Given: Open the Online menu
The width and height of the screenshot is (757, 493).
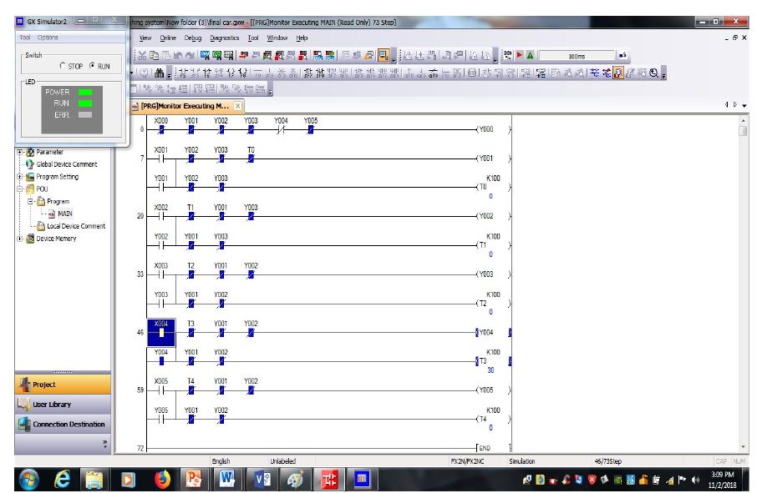Looking at the screenshot, I should 168,38.
